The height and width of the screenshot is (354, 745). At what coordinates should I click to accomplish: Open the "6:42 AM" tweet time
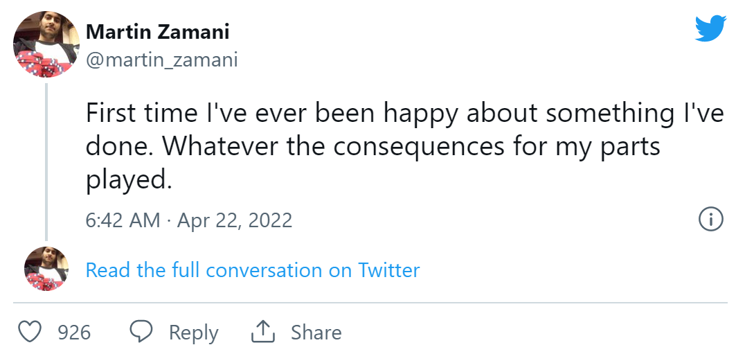coord(123,220)
